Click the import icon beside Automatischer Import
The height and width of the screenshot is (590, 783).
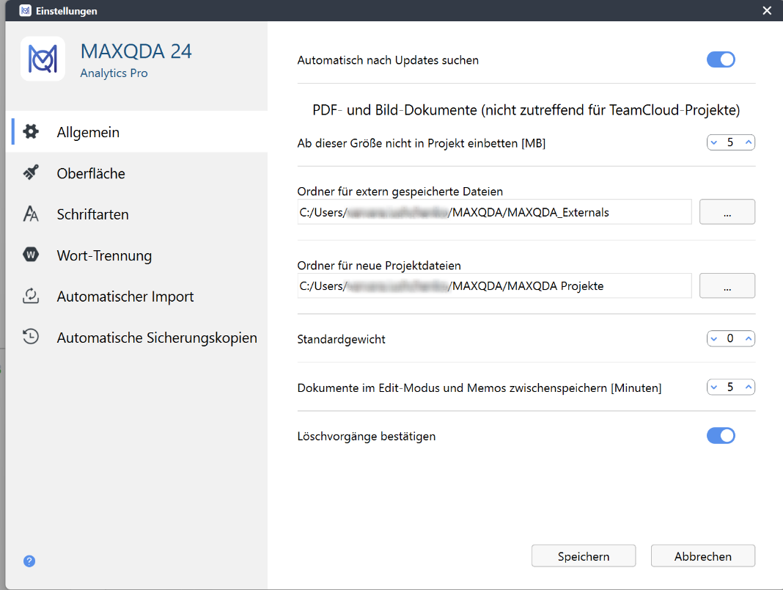click(x=31, y=296)
